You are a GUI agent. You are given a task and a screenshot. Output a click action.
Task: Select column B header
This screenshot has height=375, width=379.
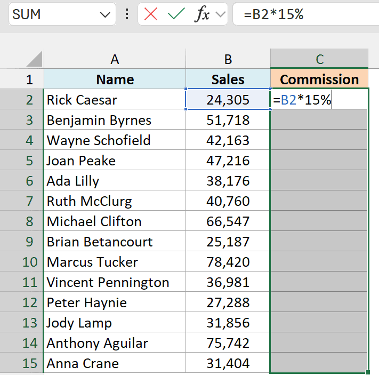228,59
